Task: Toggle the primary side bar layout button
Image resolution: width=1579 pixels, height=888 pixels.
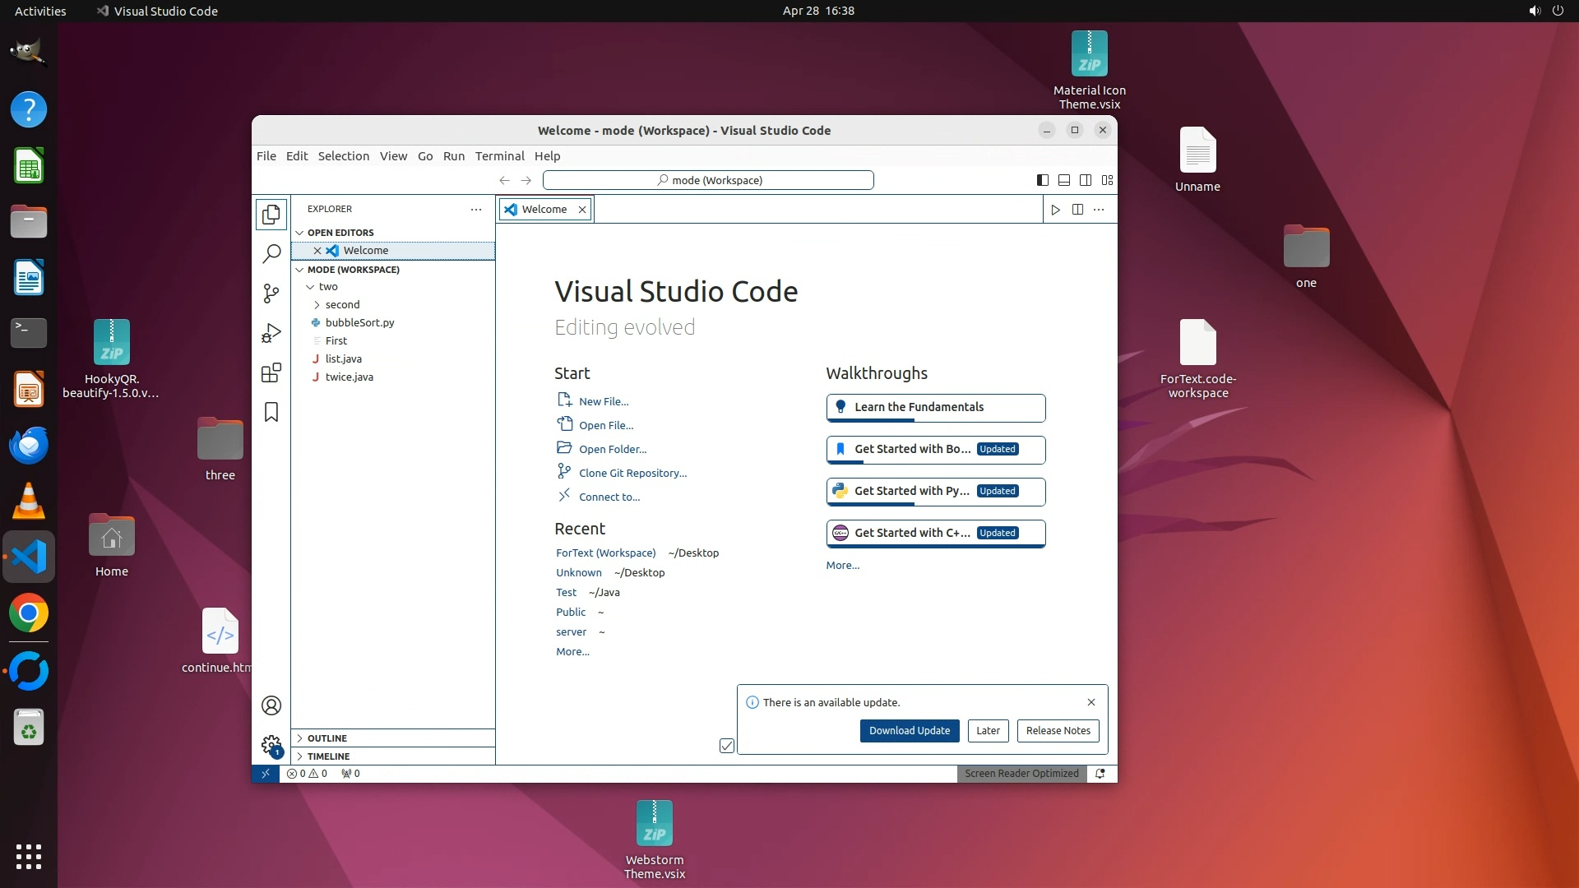Action: pyautogui.click(x=1042, y=180)
